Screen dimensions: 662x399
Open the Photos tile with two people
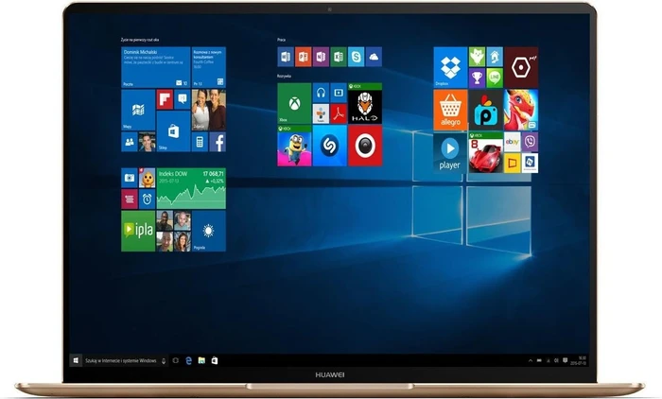pos(209,110)
